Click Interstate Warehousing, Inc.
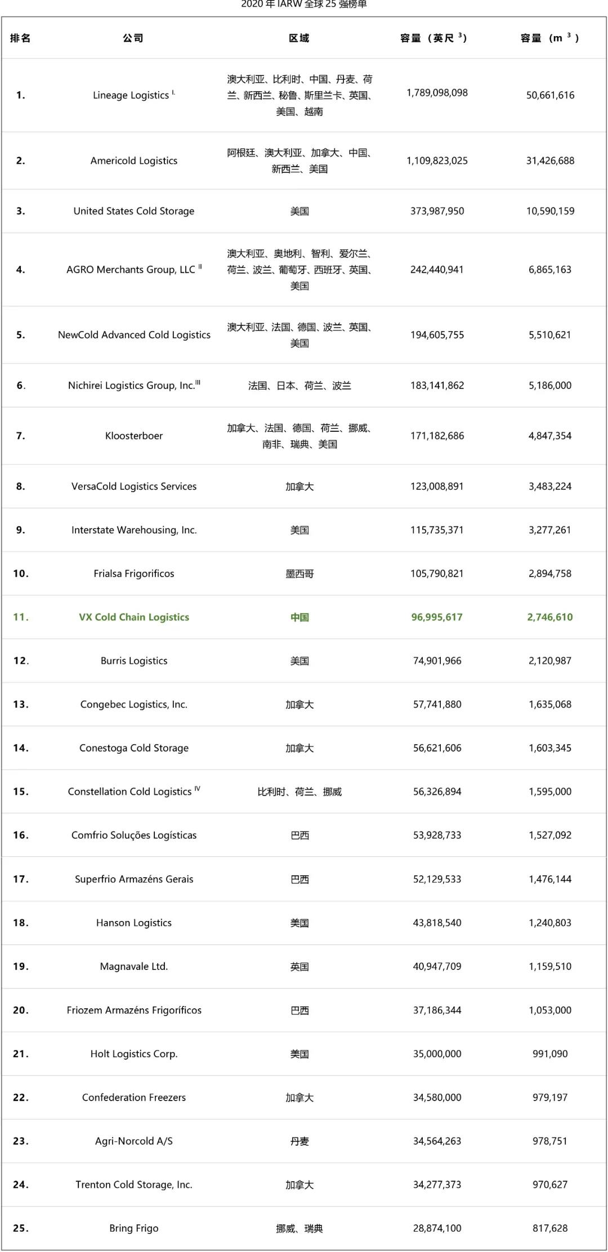The width and height of the screenshot is (608, 1252). [x=134, y=530]
